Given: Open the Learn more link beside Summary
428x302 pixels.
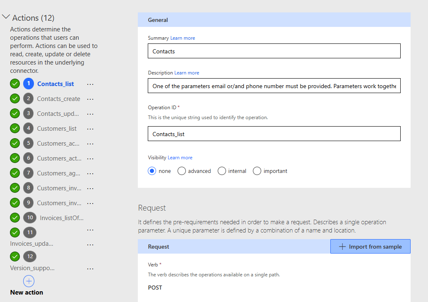Looking at the screenshot, I should (183, 38).
